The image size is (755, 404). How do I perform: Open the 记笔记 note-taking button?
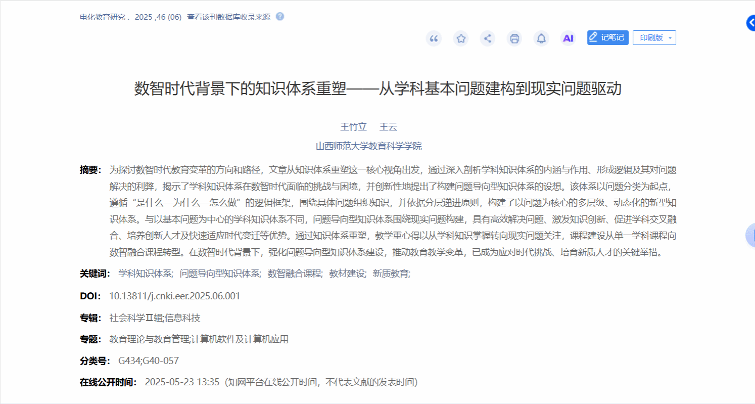coord(607,38)
